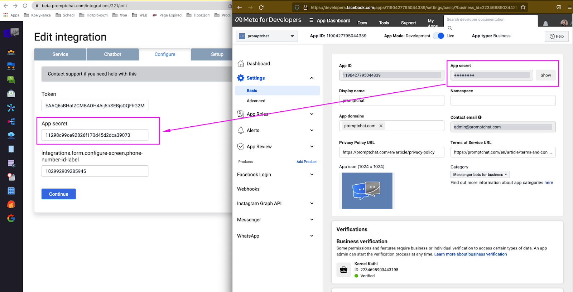This screenshot has height=292, width=573.
Task: Open the promptchat app selector dropdown
Action: coord(267,36)
